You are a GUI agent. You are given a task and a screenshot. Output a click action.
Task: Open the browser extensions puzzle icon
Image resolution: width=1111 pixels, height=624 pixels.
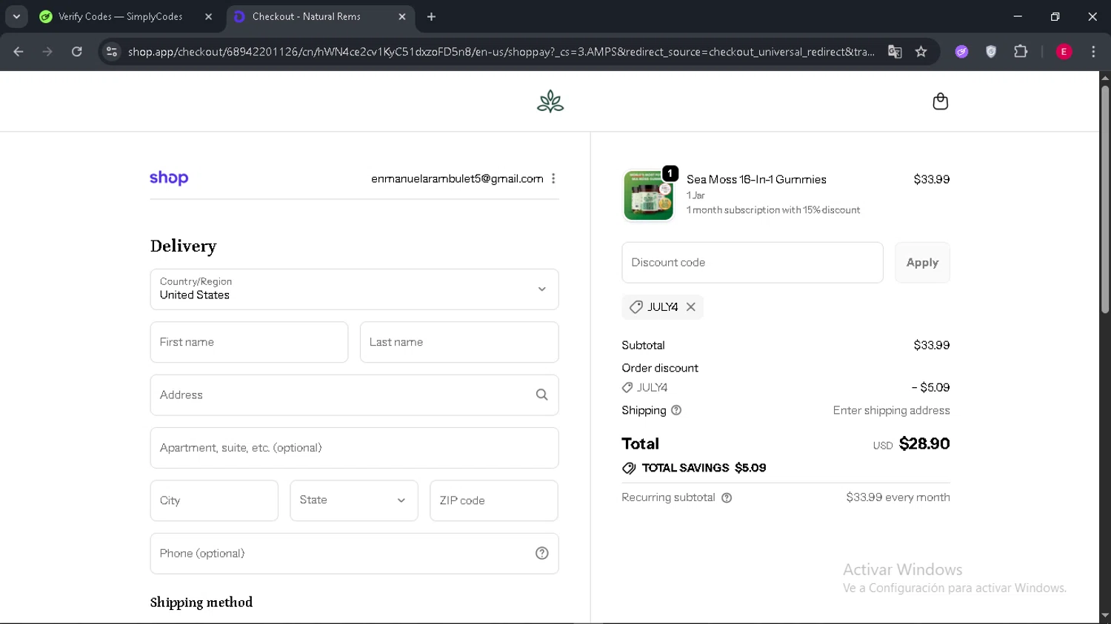1021,52
